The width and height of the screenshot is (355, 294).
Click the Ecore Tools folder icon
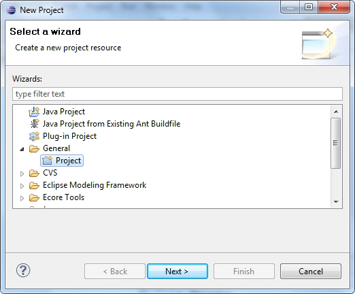coord(34,197)
